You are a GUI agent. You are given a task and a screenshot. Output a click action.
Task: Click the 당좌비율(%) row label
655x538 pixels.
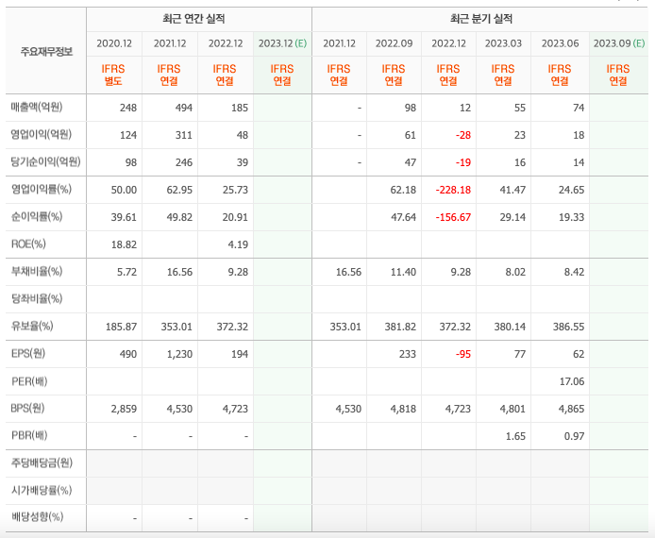click(37, 298)
